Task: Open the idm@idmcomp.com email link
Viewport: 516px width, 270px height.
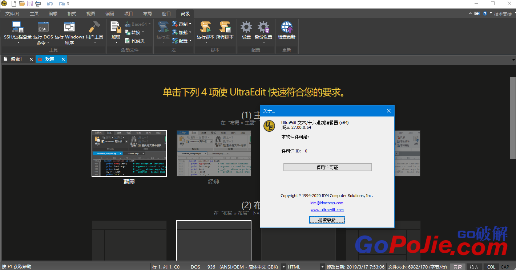Action: (327, 203)
